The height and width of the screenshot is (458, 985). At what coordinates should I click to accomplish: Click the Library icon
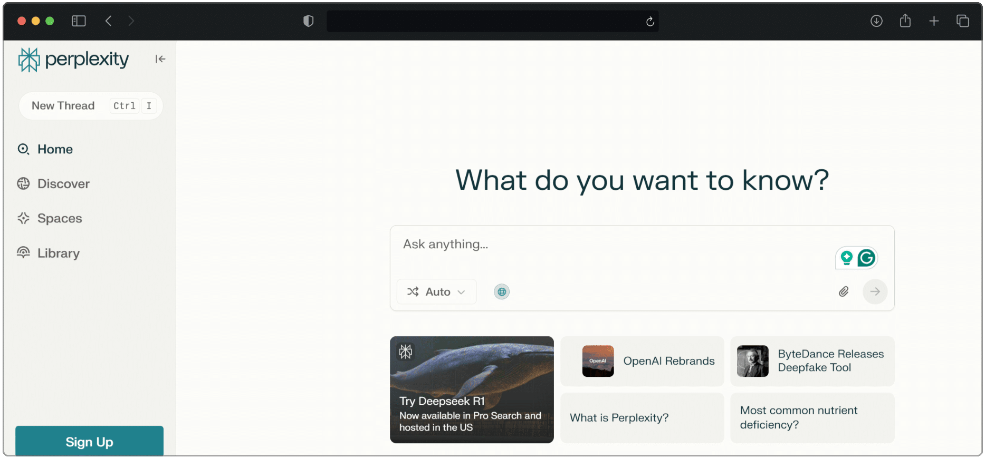(23, 252)
